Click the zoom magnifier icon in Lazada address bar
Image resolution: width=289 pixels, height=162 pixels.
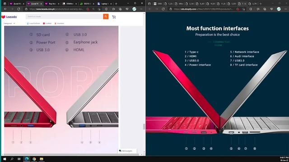tap(93, 9)
